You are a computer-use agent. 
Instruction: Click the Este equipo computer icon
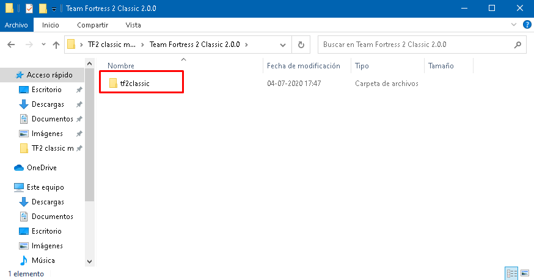[19, 187]
